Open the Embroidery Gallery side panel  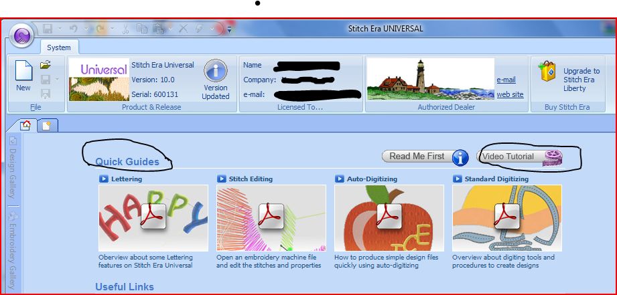click(x=13, y=252)
